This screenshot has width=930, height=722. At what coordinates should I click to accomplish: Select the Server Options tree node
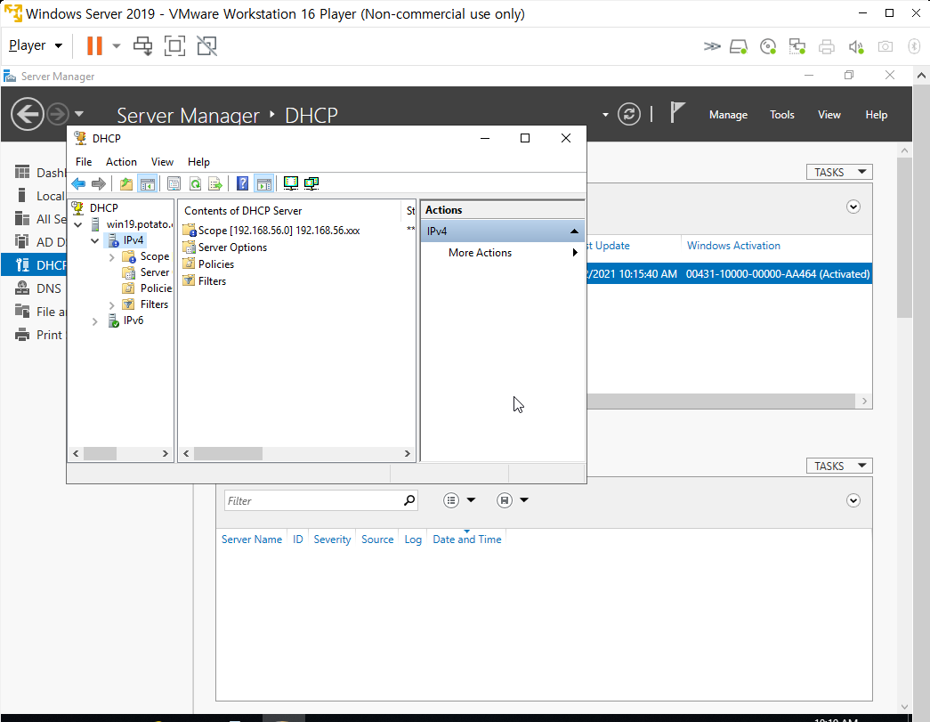155,272
